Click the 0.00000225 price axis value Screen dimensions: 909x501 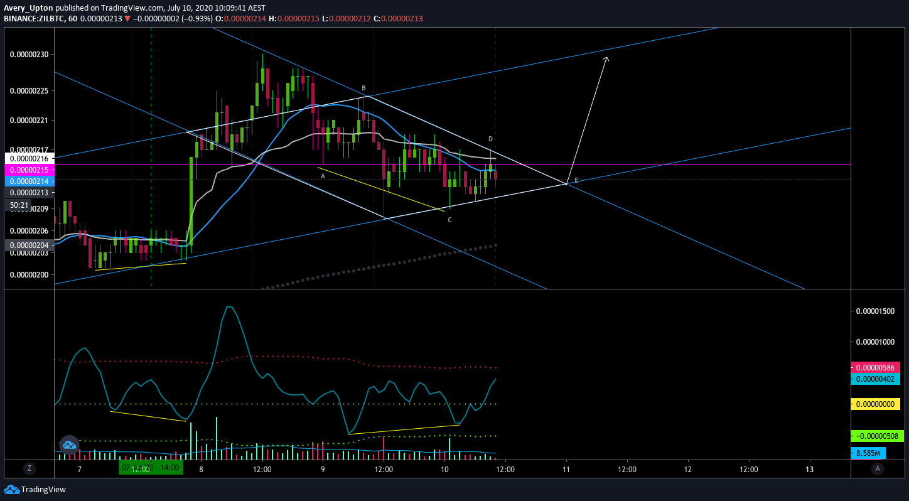(x=29, y=90)
